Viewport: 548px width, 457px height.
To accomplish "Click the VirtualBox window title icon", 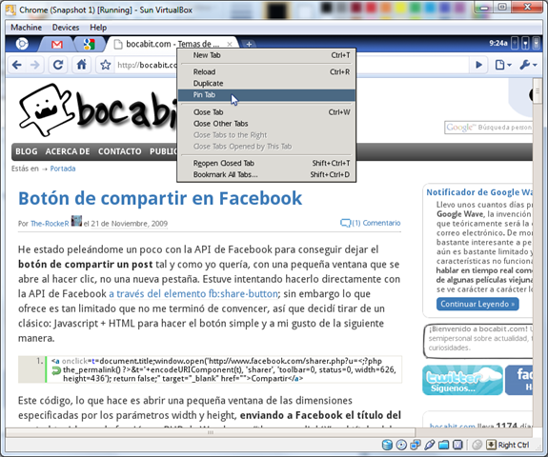I will click(10, 10).
